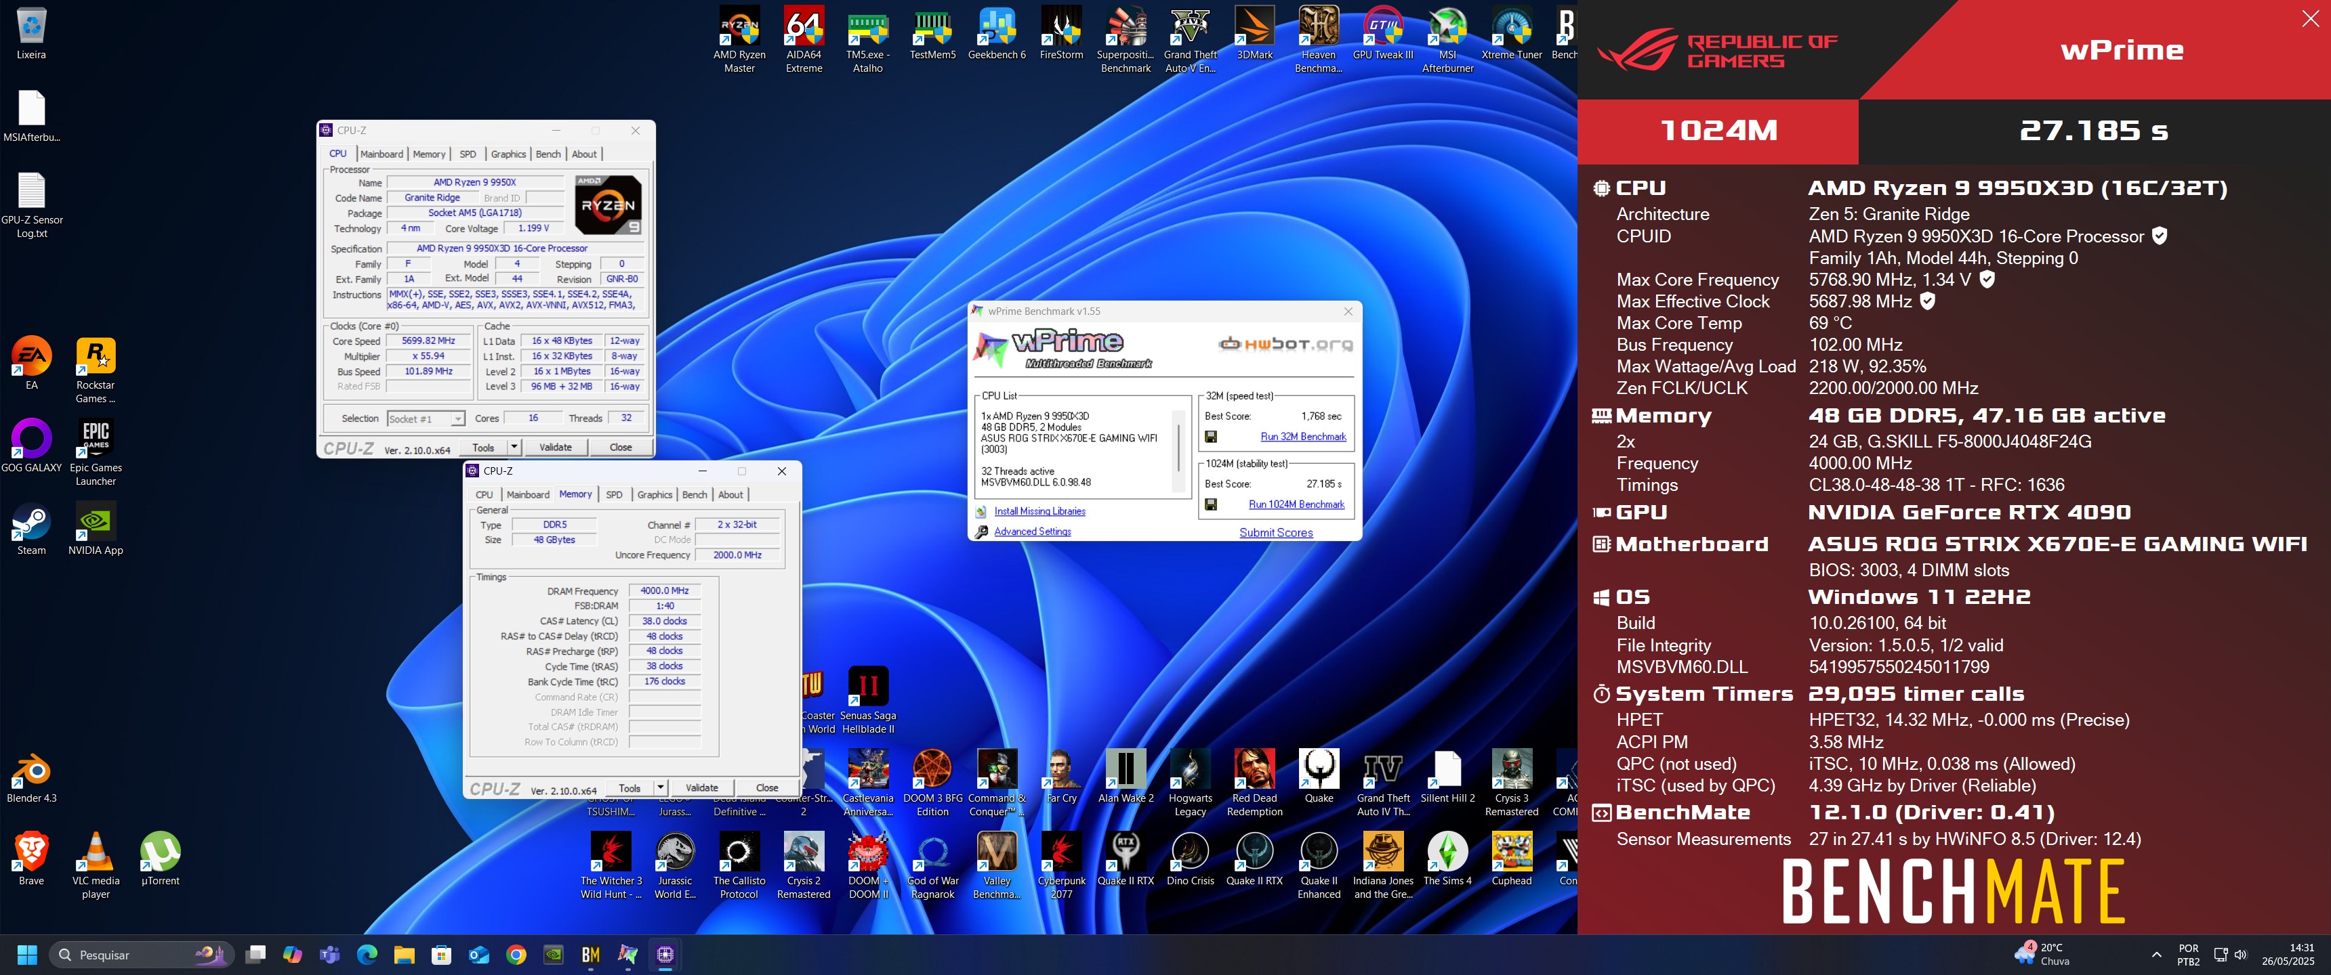Viewport: 2331px width, 975px height.
Task: Open File Explorer from the taskbar
Action: point(405,954)
